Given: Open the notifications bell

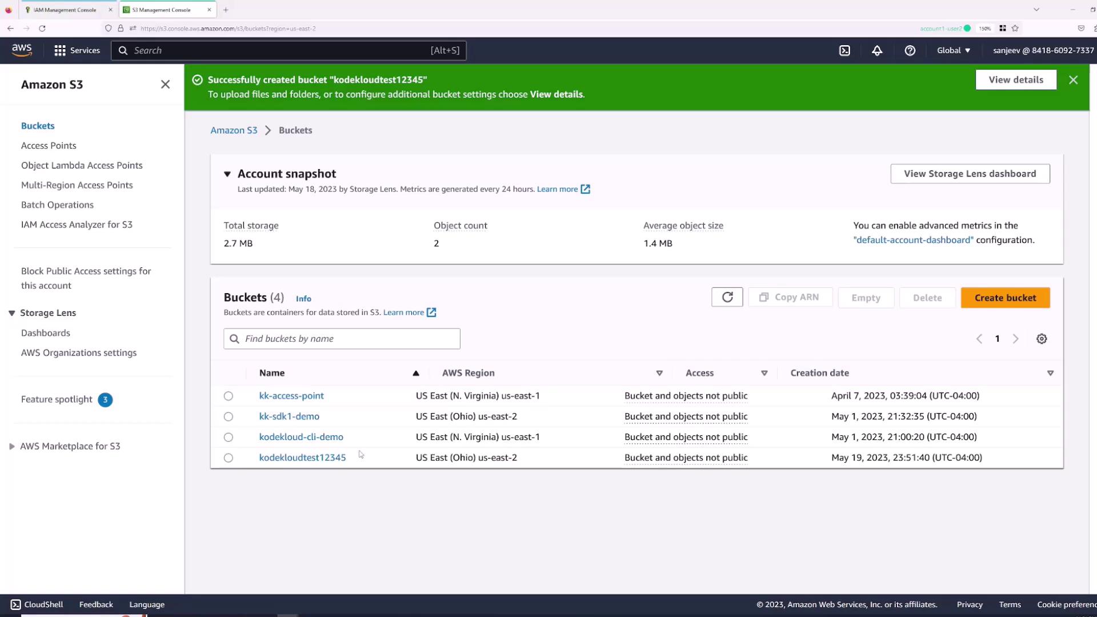Looking at the screenshot, I should coord(877,50).
